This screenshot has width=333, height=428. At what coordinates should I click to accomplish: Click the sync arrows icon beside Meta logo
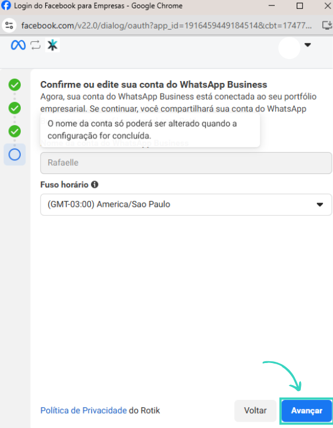(36, 45)
